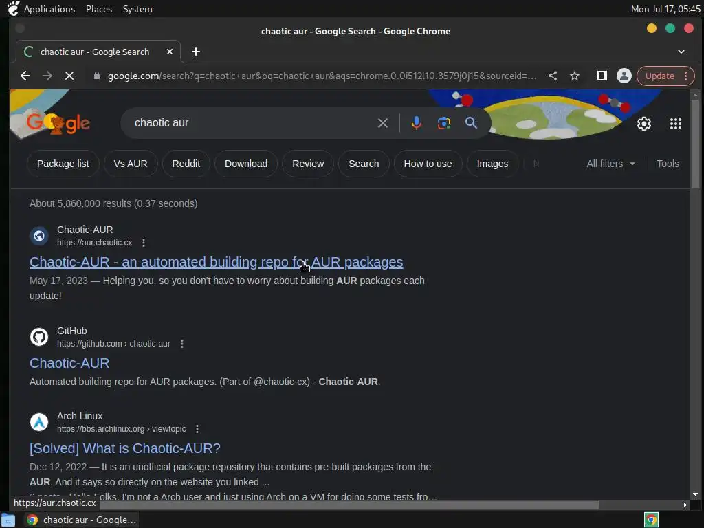
Task: Click scrollbar right arrow at bottom
Action: tap(685, 505)
